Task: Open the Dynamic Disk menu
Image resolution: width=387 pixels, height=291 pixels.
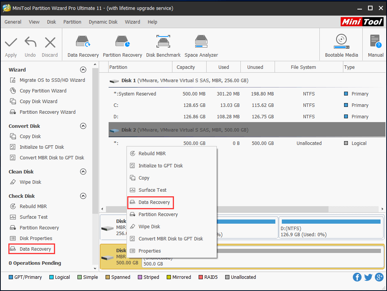Action: pyautogui.click(x=103, y=22)
